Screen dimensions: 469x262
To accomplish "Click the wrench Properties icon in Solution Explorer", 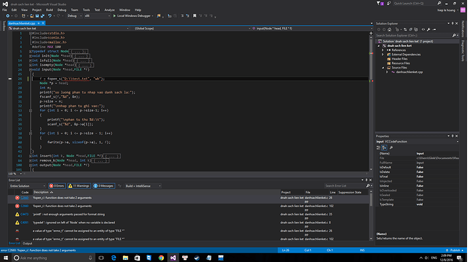I will click(429, 30).
